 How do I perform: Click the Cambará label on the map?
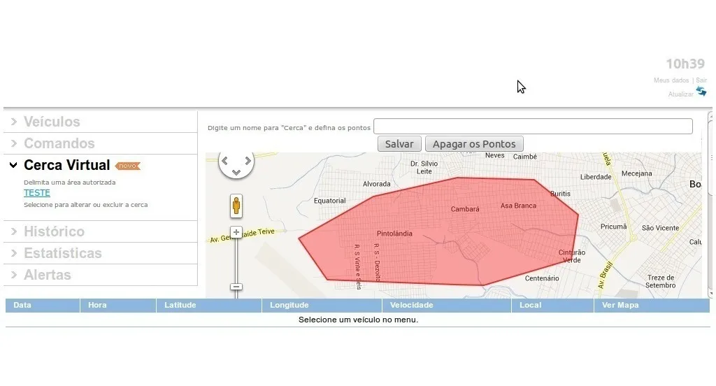465,209
